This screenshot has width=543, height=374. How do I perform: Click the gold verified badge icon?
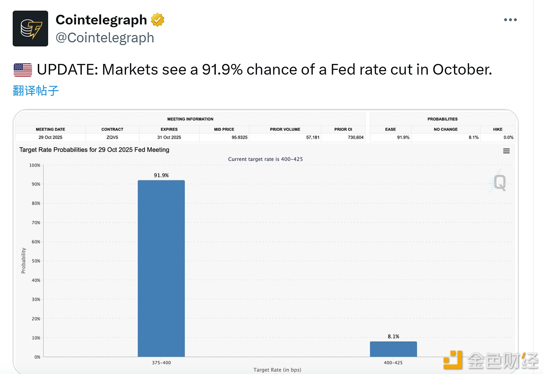tap(157, 20)
